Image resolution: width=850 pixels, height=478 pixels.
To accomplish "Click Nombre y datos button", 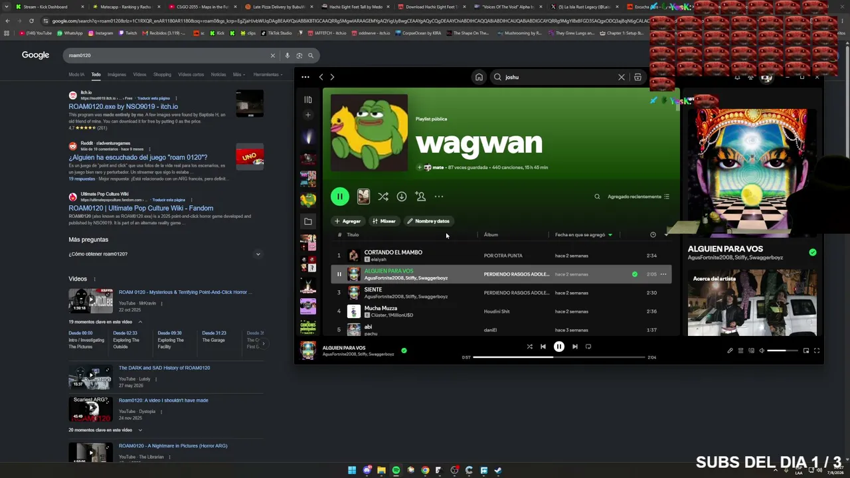I will (x=429, y=221).
